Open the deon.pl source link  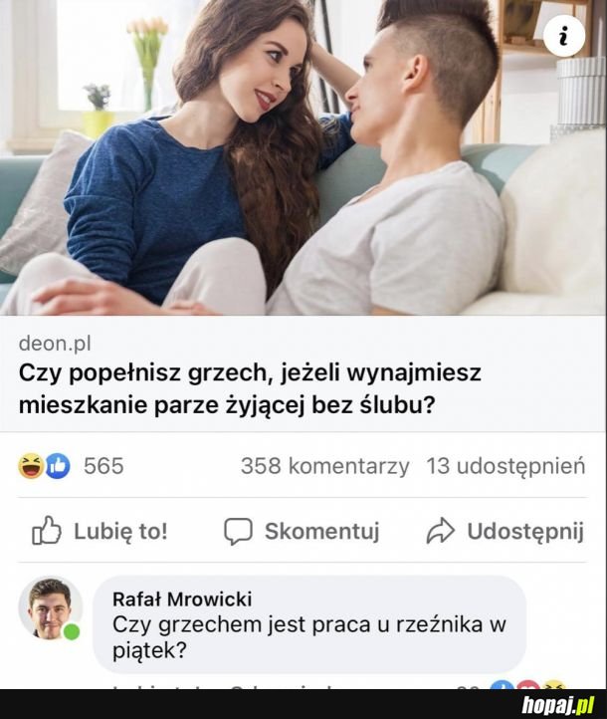(x=55, y=343)
